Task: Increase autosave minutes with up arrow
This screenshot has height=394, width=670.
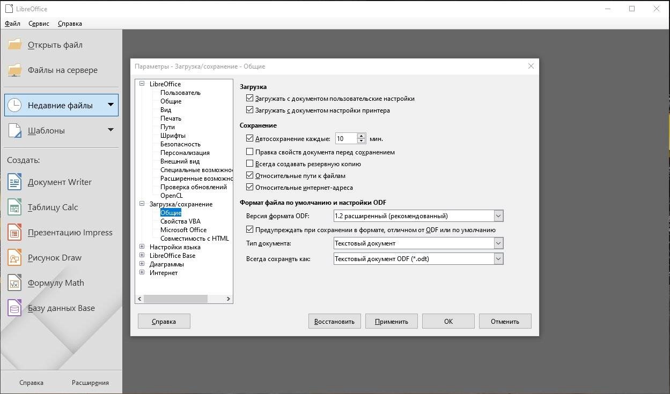Action: (x=361, y=136)
